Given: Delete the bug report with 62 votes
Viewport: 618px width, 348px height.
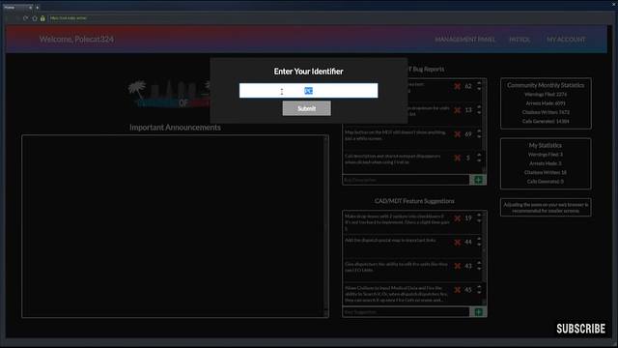Looking at the screenshot, I should click(x=457, y=86).
